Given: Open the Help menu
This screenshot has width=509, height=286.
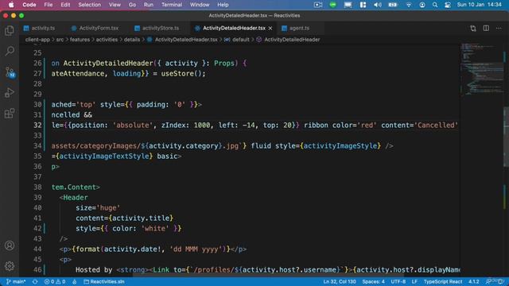Looking at the screenshot, I should click(223, 5).
